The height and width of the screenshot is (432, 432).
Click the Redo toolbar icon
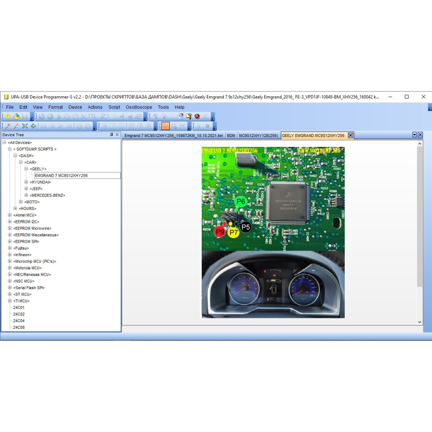[x=50, y=117]
